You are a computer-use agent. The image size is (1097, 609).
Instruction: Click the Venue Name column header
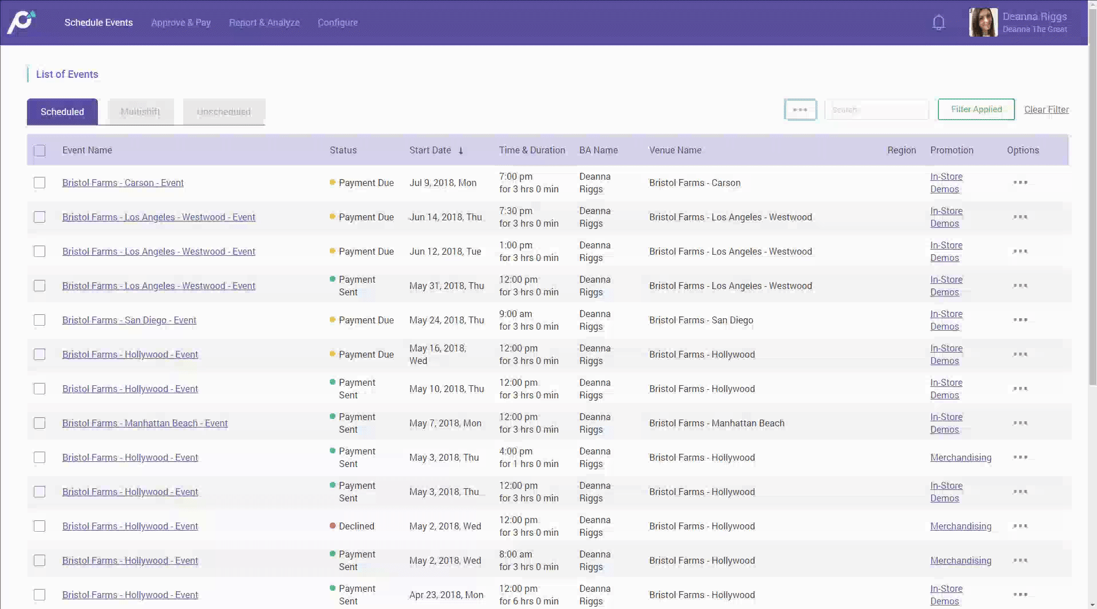click(675, 150)
